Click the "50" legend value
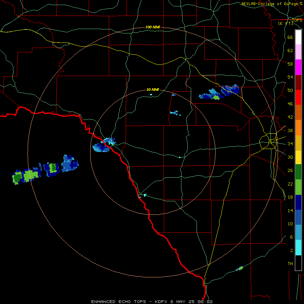304x304 pixels. [290, 90]
